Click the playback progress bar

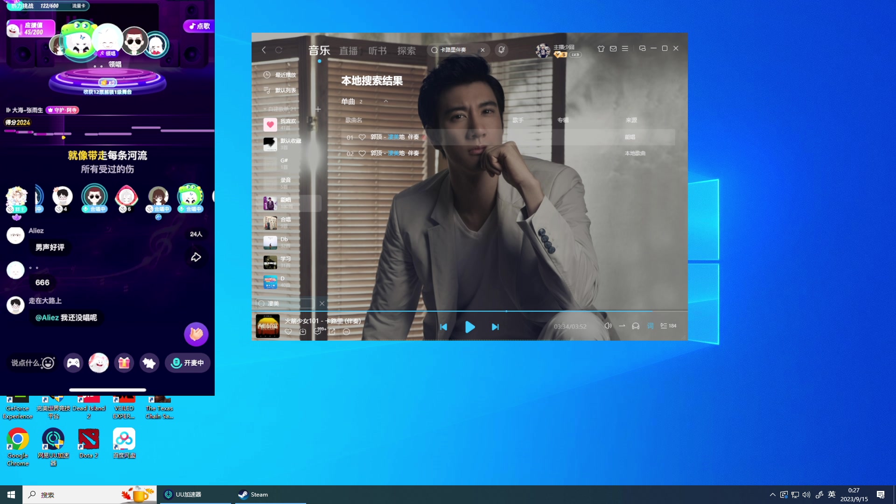click(x=469, y=311)
